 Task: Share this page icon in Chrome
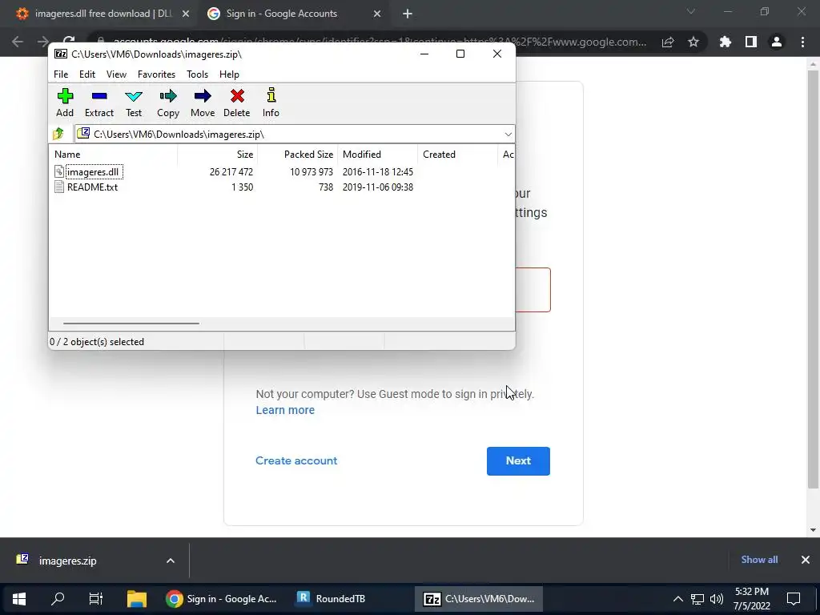[668, 42]
